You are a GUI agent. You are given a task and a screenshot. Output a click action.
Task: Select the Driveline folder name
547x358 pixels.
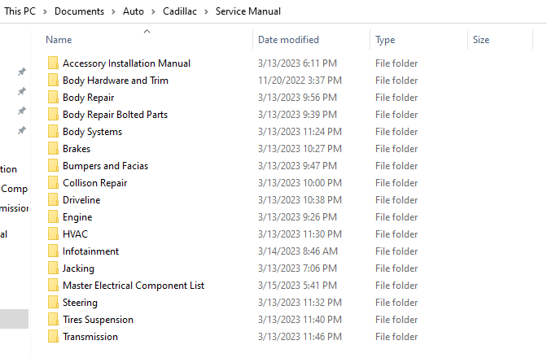coord(81,199)
